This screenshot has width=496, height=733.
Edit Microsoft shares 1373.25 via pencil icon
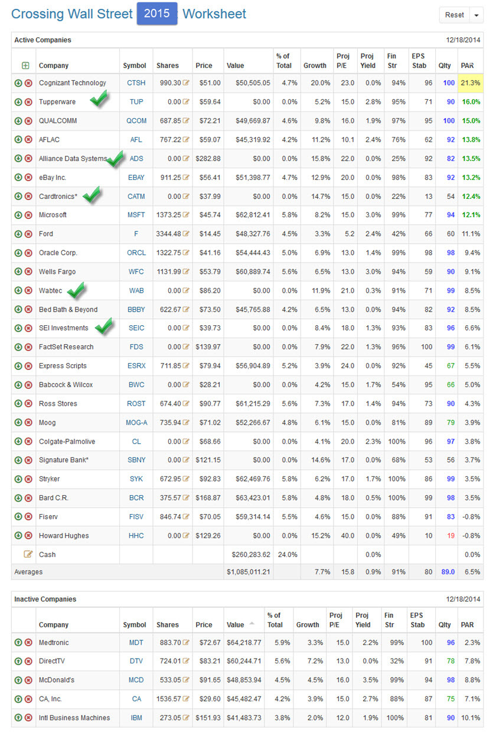tap(187, 215)
